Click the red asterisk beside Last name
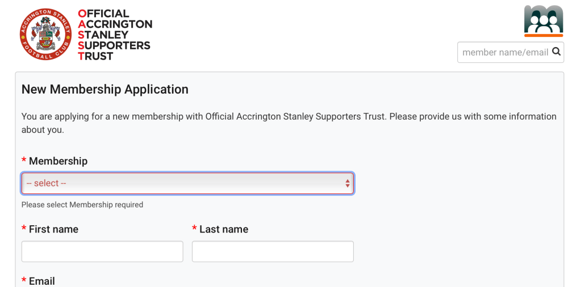The image size is (581, 287). (194, 230)
